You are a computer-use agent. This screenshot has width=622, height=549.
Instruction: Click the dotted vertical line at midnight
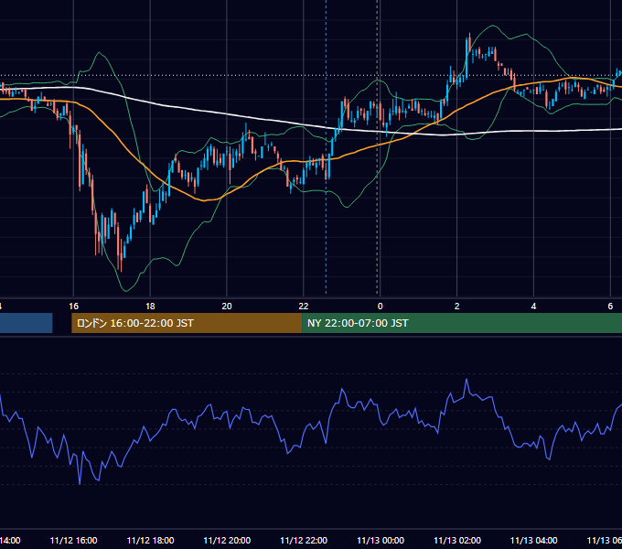(377, 147)
